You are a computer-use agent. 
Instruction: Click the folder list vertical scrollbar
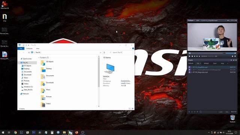tap(99, 72)
